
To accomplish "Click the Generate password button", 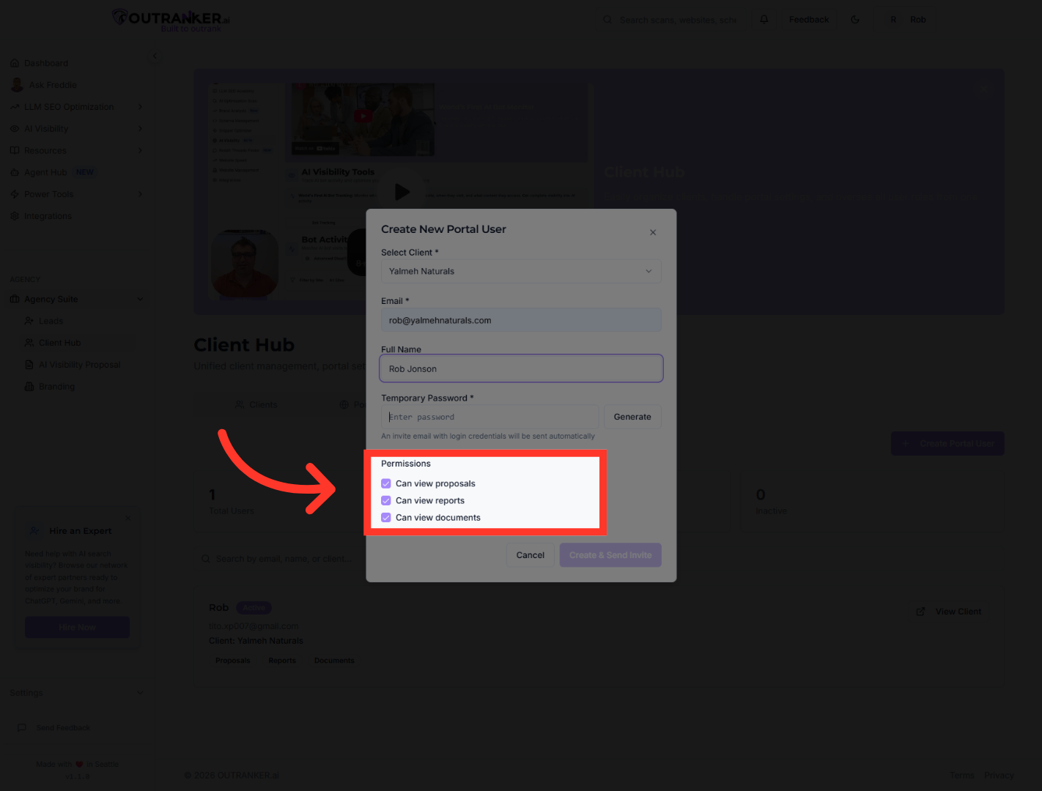I will pyautogui.click(x=632, y=417).
